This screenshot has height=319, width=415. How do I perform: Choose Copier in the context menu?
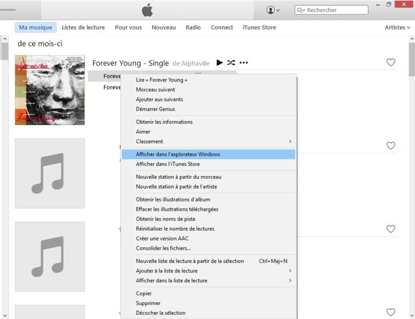point(208,293)
